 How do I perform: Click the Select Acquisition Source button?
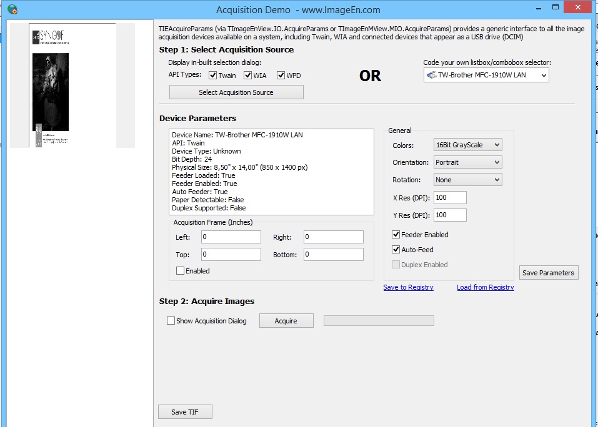pos(236,92)
